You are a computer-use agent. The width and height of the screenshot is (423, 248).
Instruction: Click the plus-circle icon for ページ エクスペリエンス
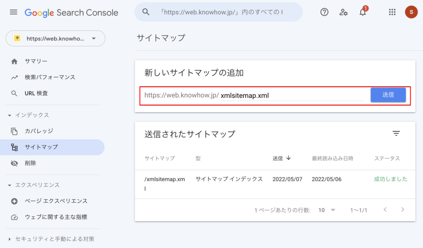tap(14, 201)
